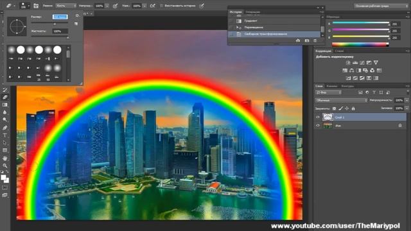
Task: Select the Hand tool
Action: tap(4, 158)
